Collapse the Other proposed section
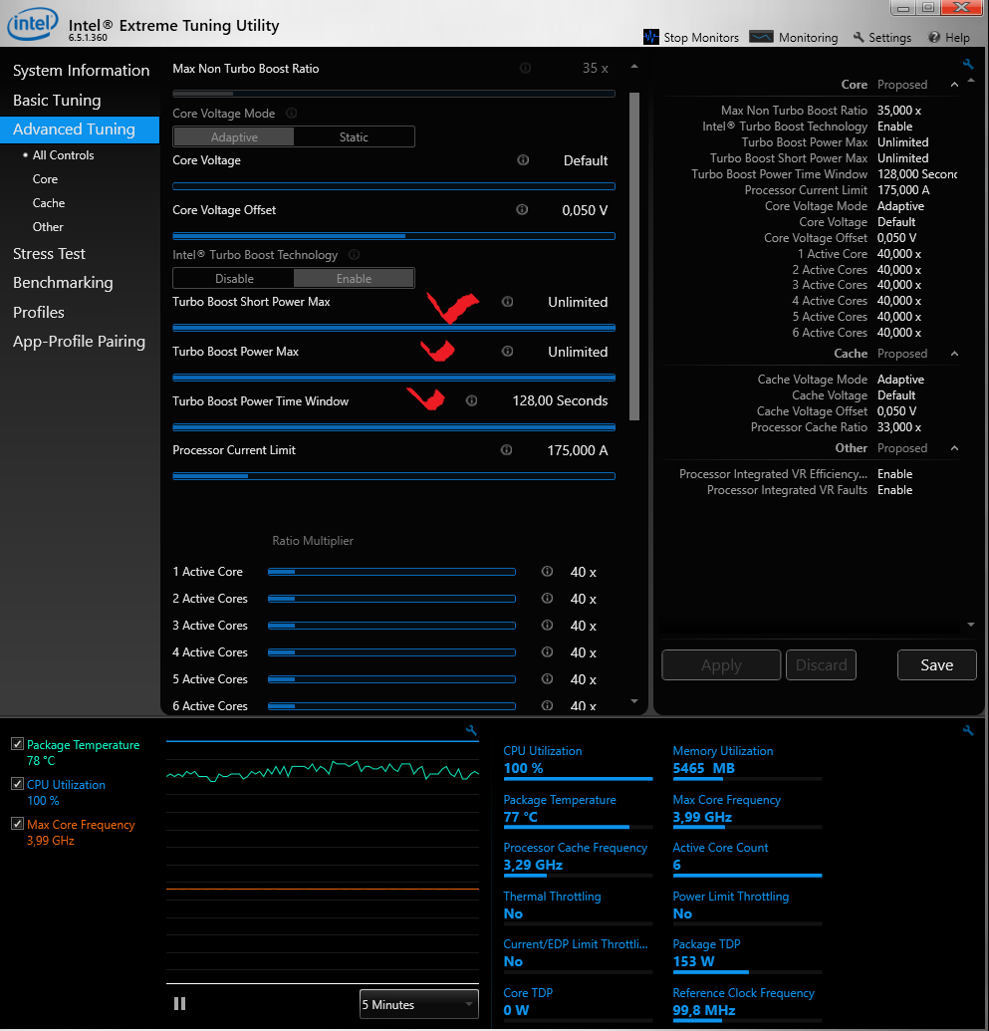Screen dimensions: 989x1031 (954, 448)
